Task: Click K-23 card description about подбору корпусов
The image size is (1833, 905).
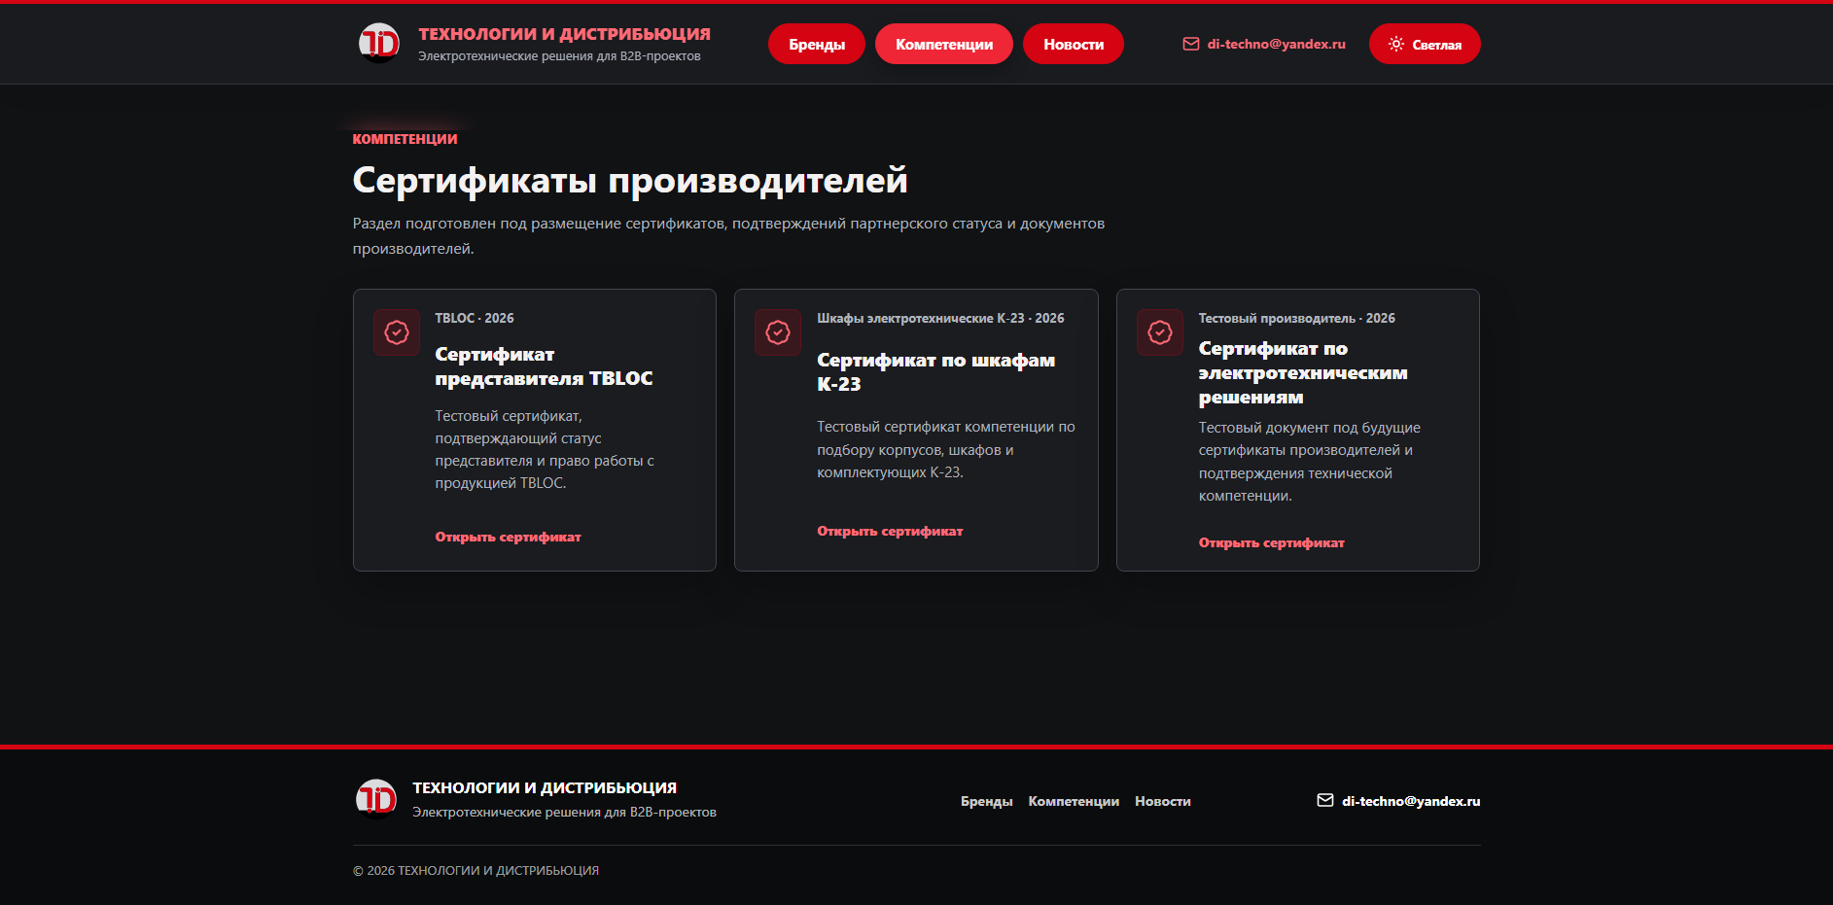Action: [946, 449]
